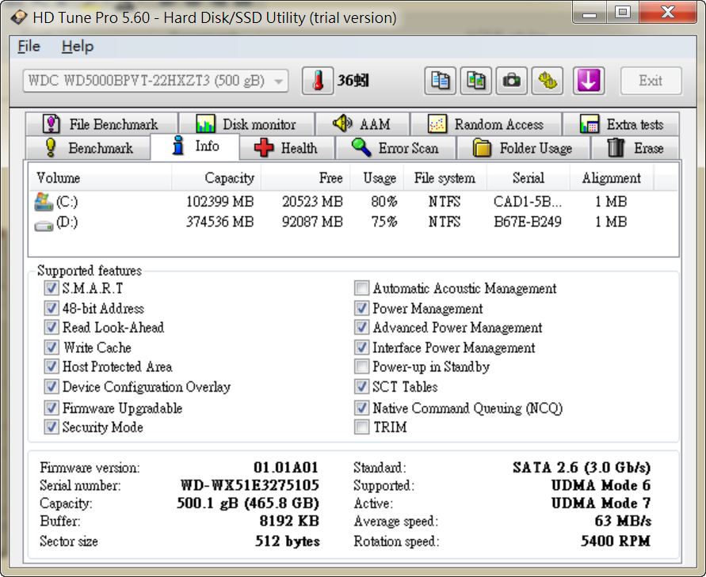Screen dimensions: 706x577
Task: Toggle the 48-bit Address checkbox
Action: [x=52, y=308]
